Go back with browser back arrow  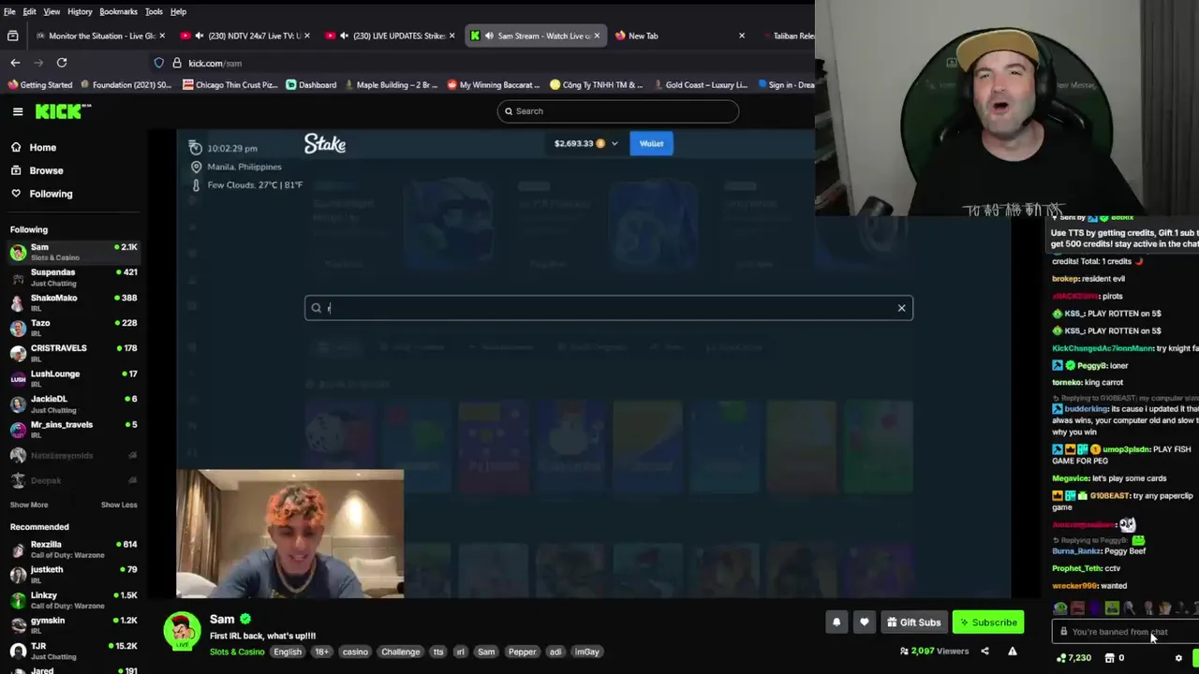coord(15,63)
